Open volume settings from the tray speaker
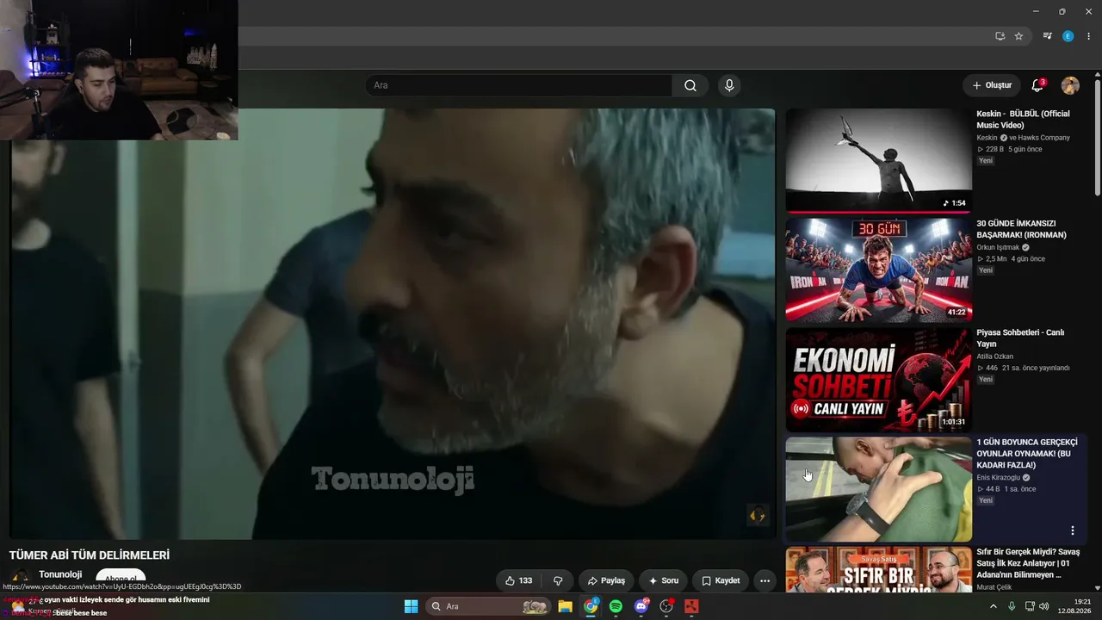This screenshot has width=1102, height=620. [x=1044, y=606]
